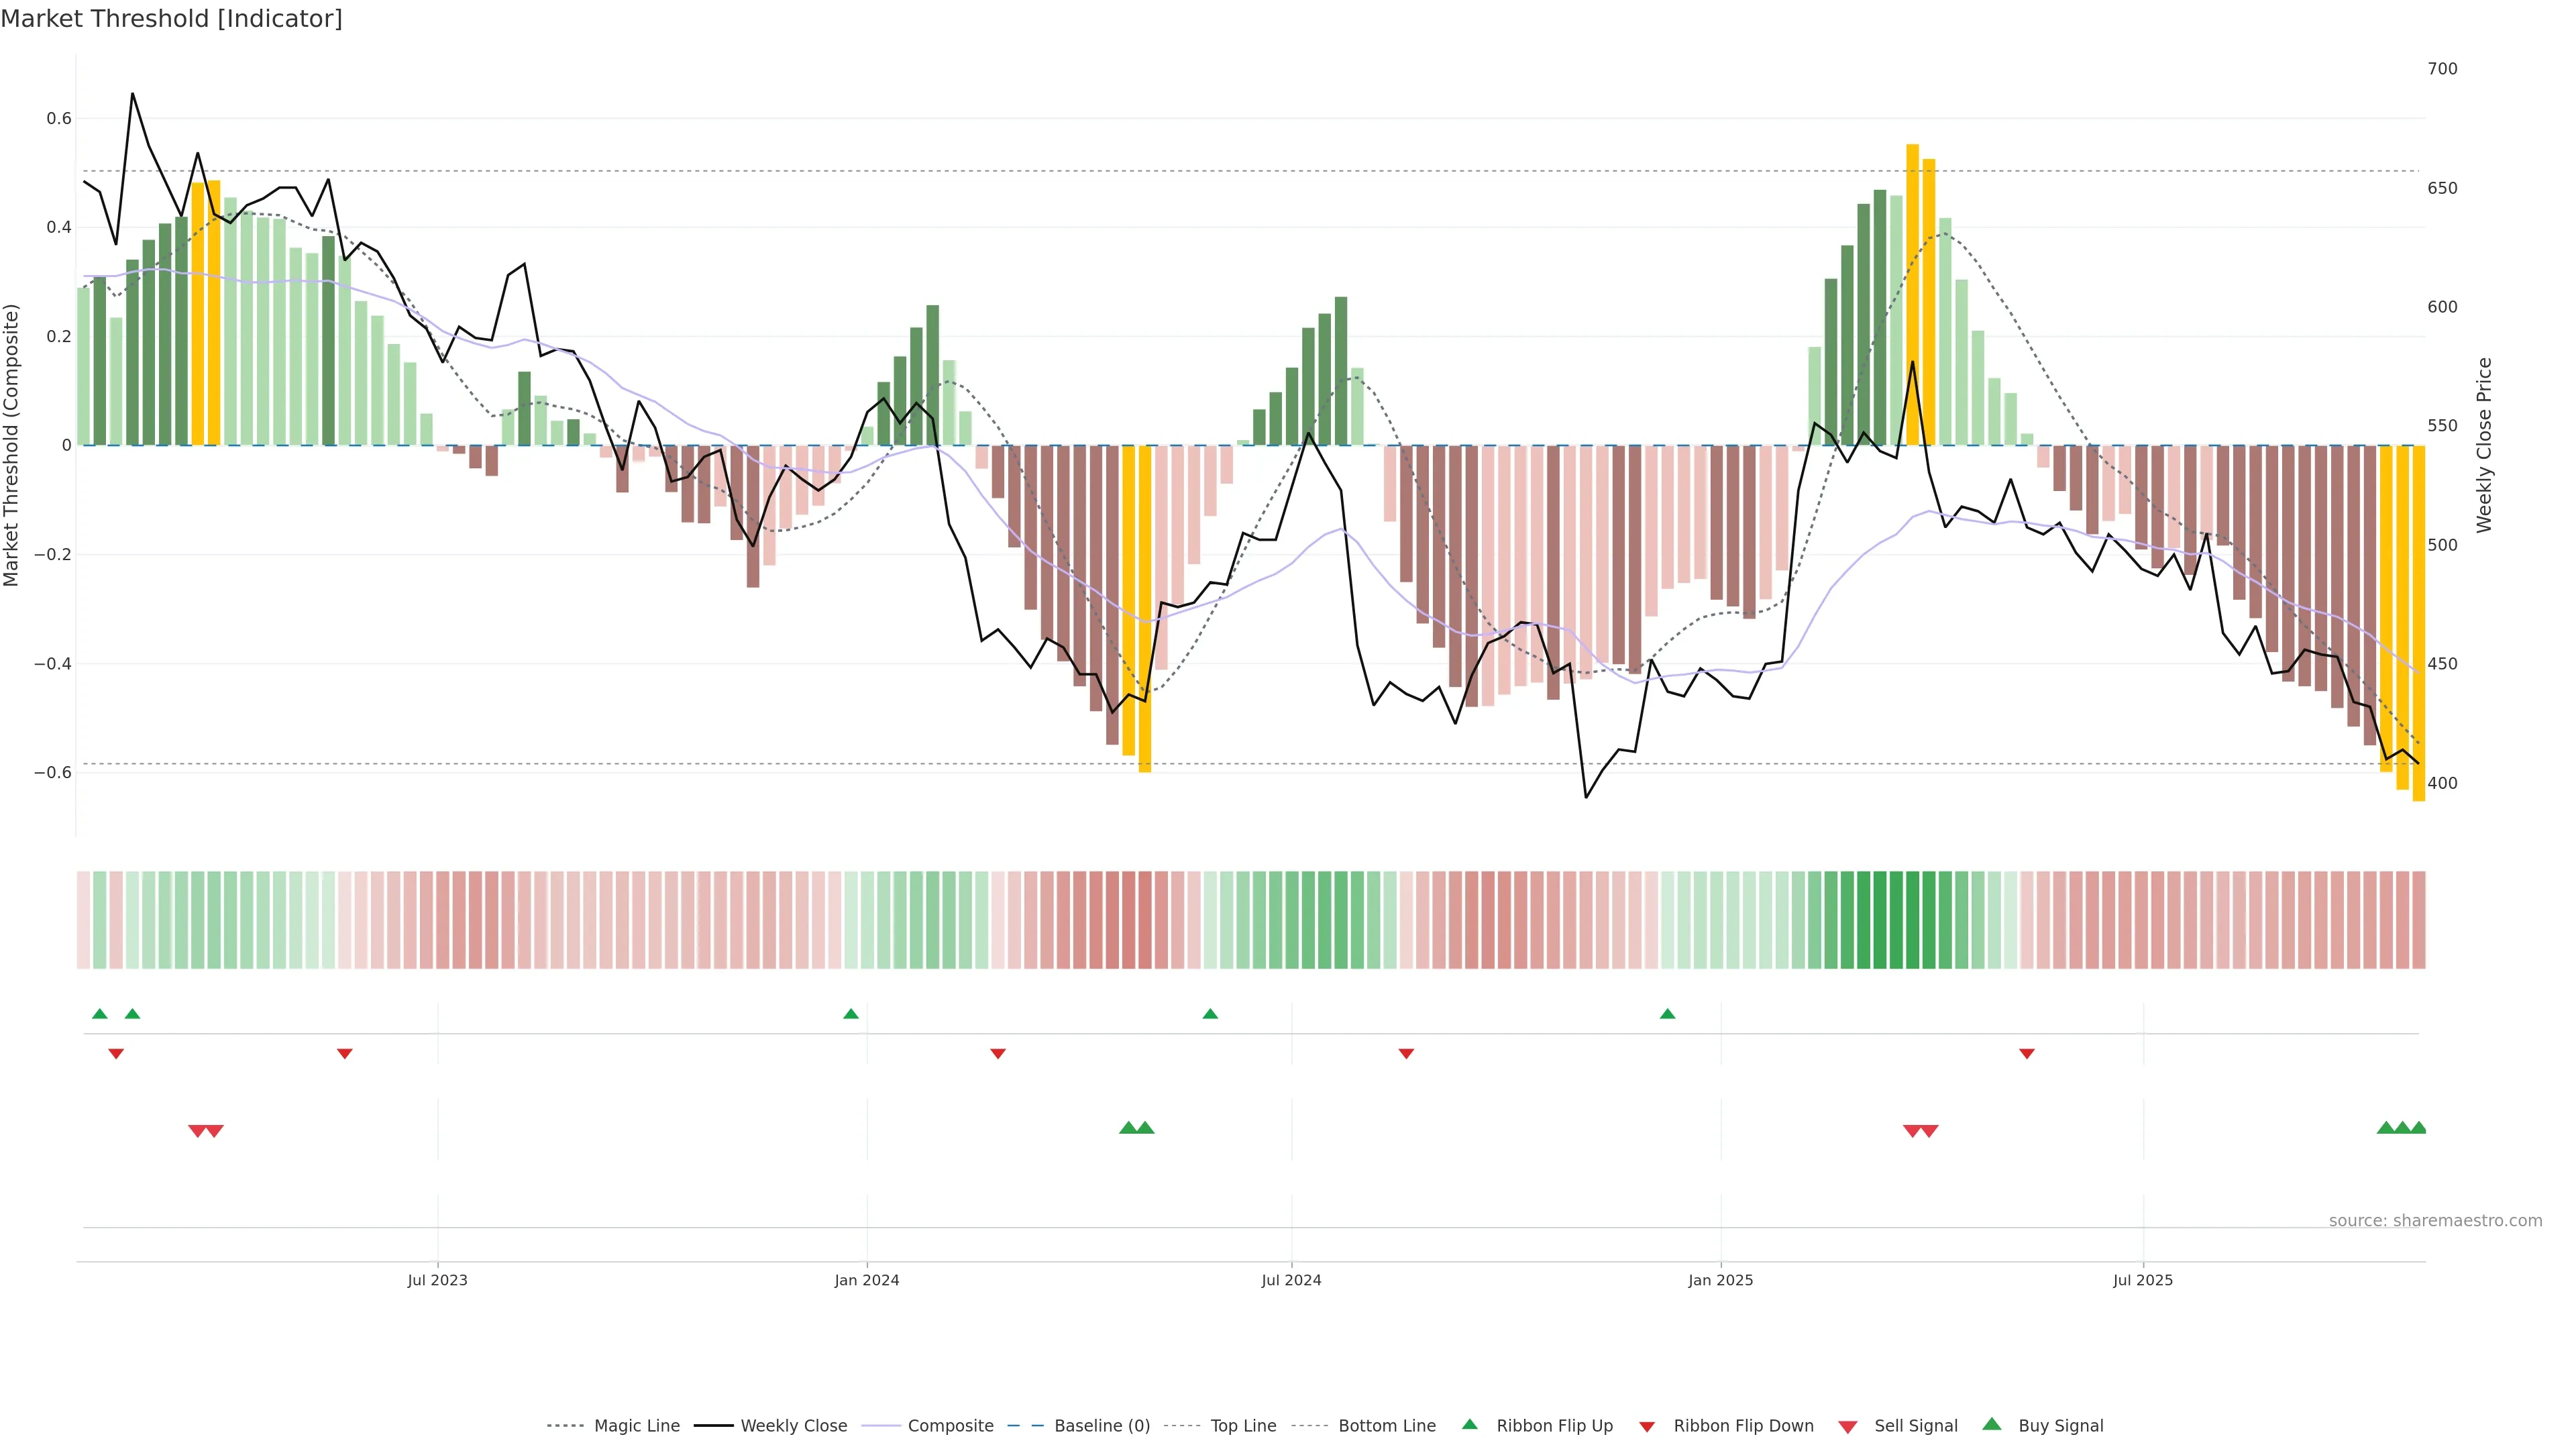The width and height of the screenshot is (2576, 1449).
Task: Click the Jul 2025 axis label
Action: (2143, 1280)
